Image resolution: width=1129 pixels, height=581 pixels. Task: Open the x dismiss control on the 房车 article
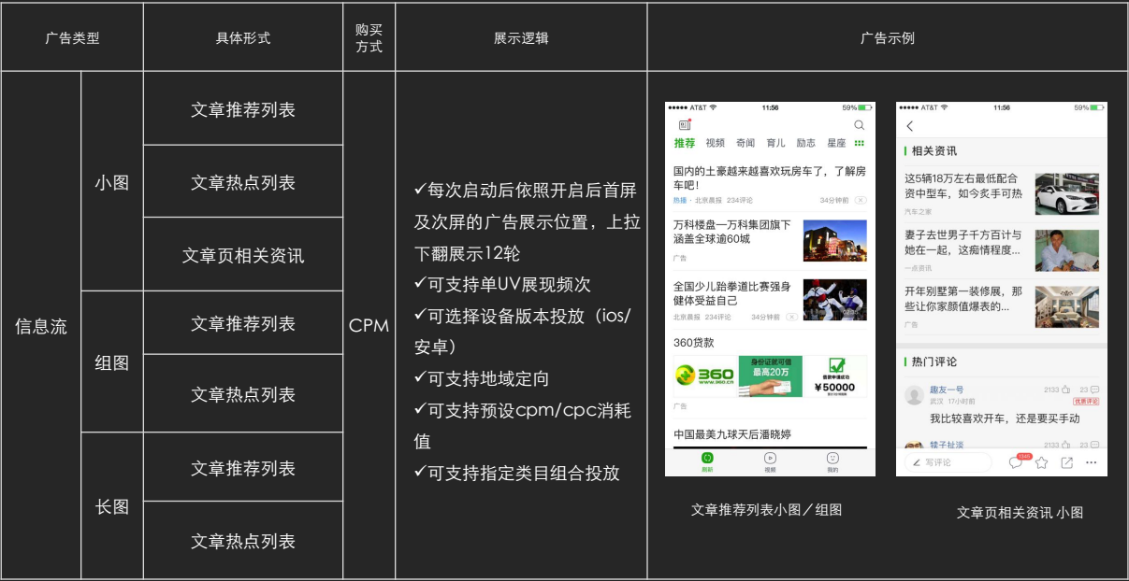click(x=861, y=198)
